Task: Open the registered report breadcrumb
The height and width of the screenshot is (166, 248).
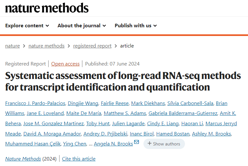Action: 92,46
